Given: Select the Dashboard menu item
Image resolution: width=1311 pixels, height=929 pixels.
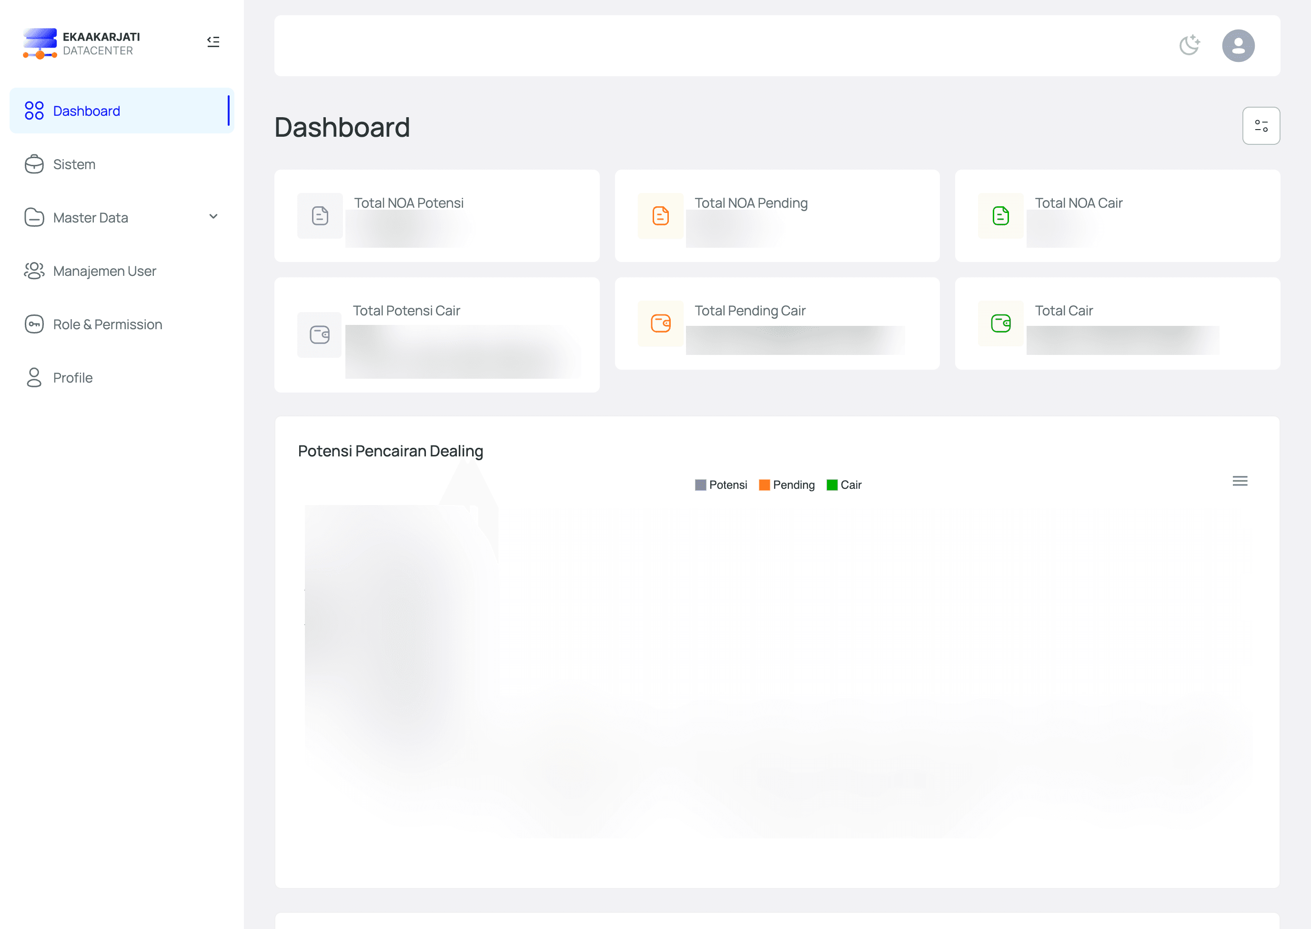Looking at the screenshot, I should pos(122,111).
